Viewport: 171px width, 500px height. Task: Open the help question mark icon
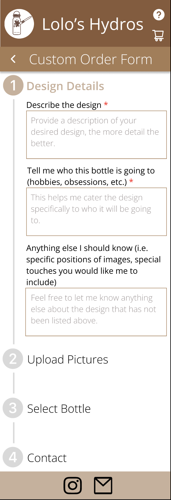159,14
